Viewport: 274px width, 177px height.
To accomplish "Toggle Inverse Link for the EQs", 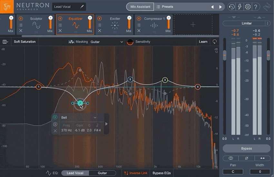I will 136,173.
